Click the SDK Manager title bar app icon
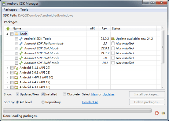This screenshot has height=121, width=169. (x=4, y=4)
